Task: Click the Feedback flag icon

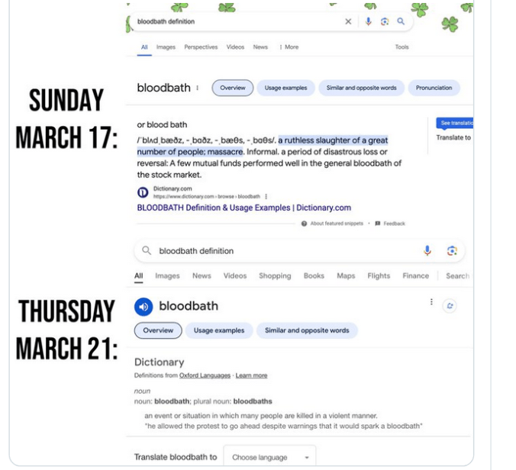Action: pos(377,224)
